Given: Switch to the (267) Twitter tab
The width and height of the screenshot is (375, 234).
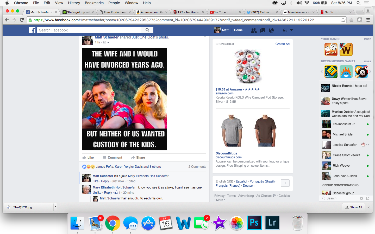Looking at the screenshot, I should click(262, 12).
